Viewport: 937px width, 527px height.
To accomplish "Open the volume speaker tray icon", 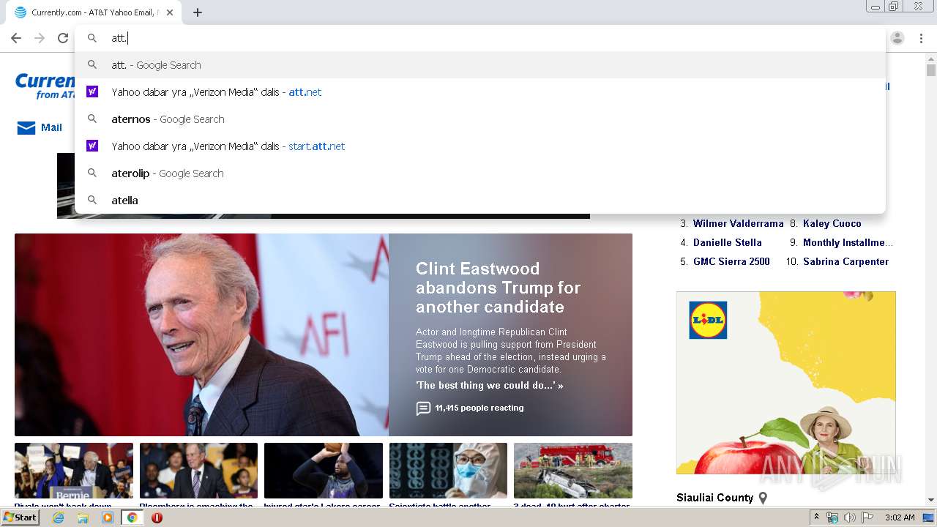I will [x=849, y=517].
